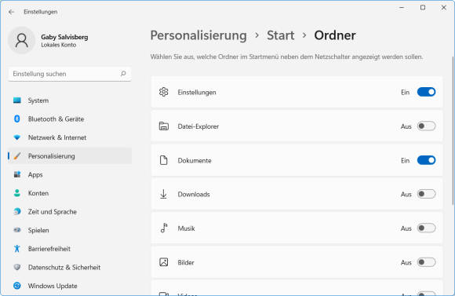455x296 pixels.
Task: Click the Downloads arrow icon
Action: [164, 194]
